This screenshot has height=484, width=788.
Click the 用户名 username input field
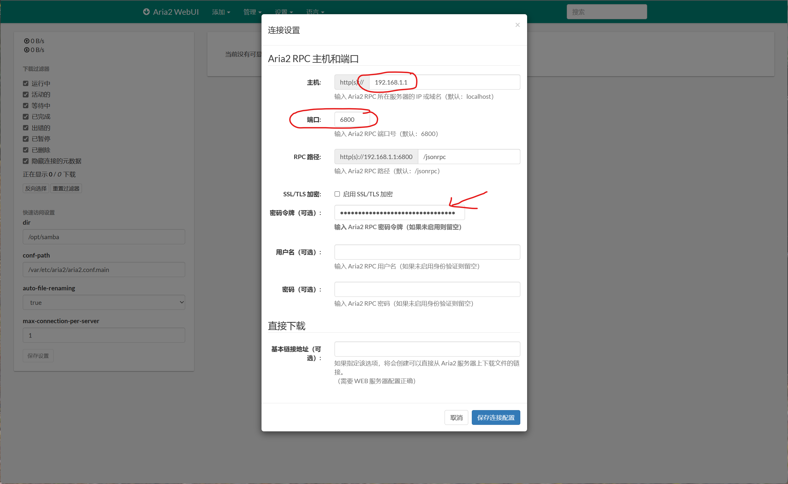[427, 252]
